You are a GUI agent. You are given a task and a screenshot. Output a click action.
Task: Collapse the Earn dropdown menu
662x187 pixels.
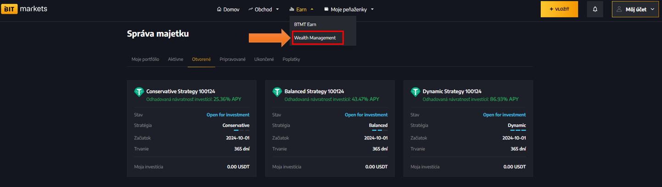click(x=312, y=9)
